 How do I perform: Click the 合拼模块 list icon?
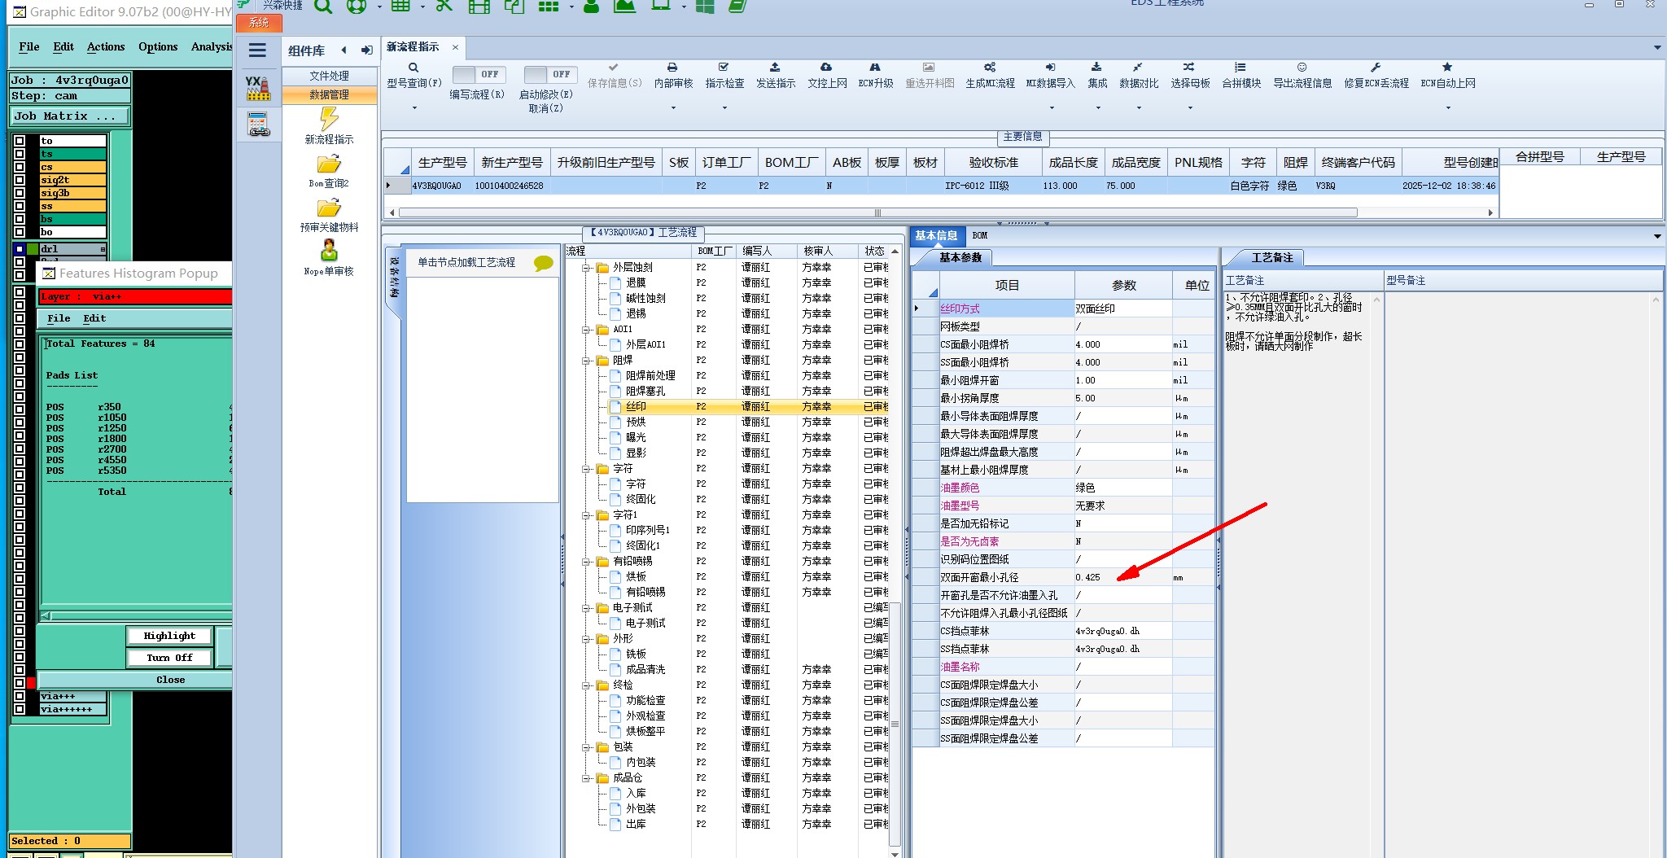tap(1240, 68)
